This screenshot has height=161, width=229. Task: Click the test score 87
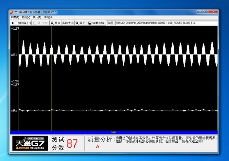(x=72, y=143)
